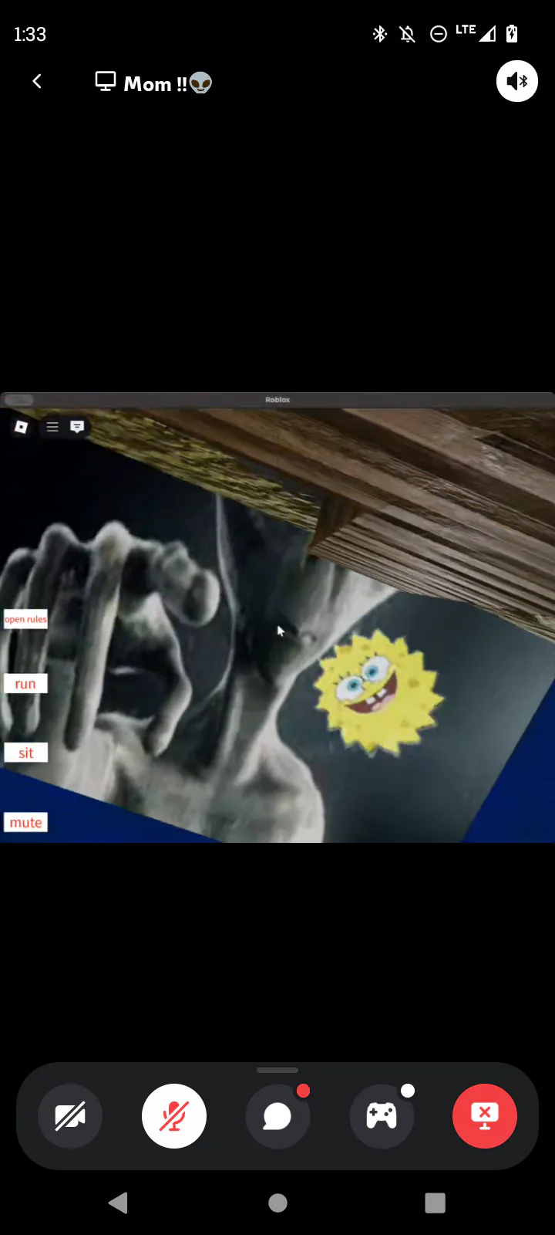555x1235 pixels.
Task: Pull up the bottom controls drag handle
Action: 277,1071
